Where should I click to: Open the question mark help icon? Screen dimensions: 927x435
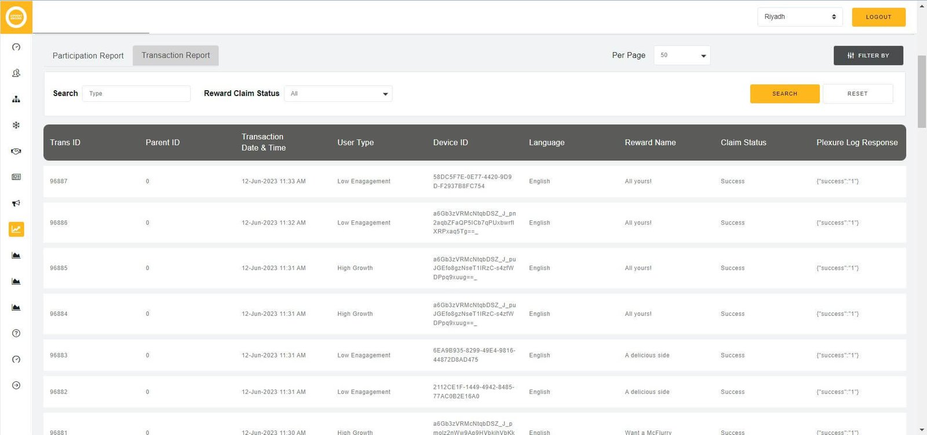click(x=16, y=333)
